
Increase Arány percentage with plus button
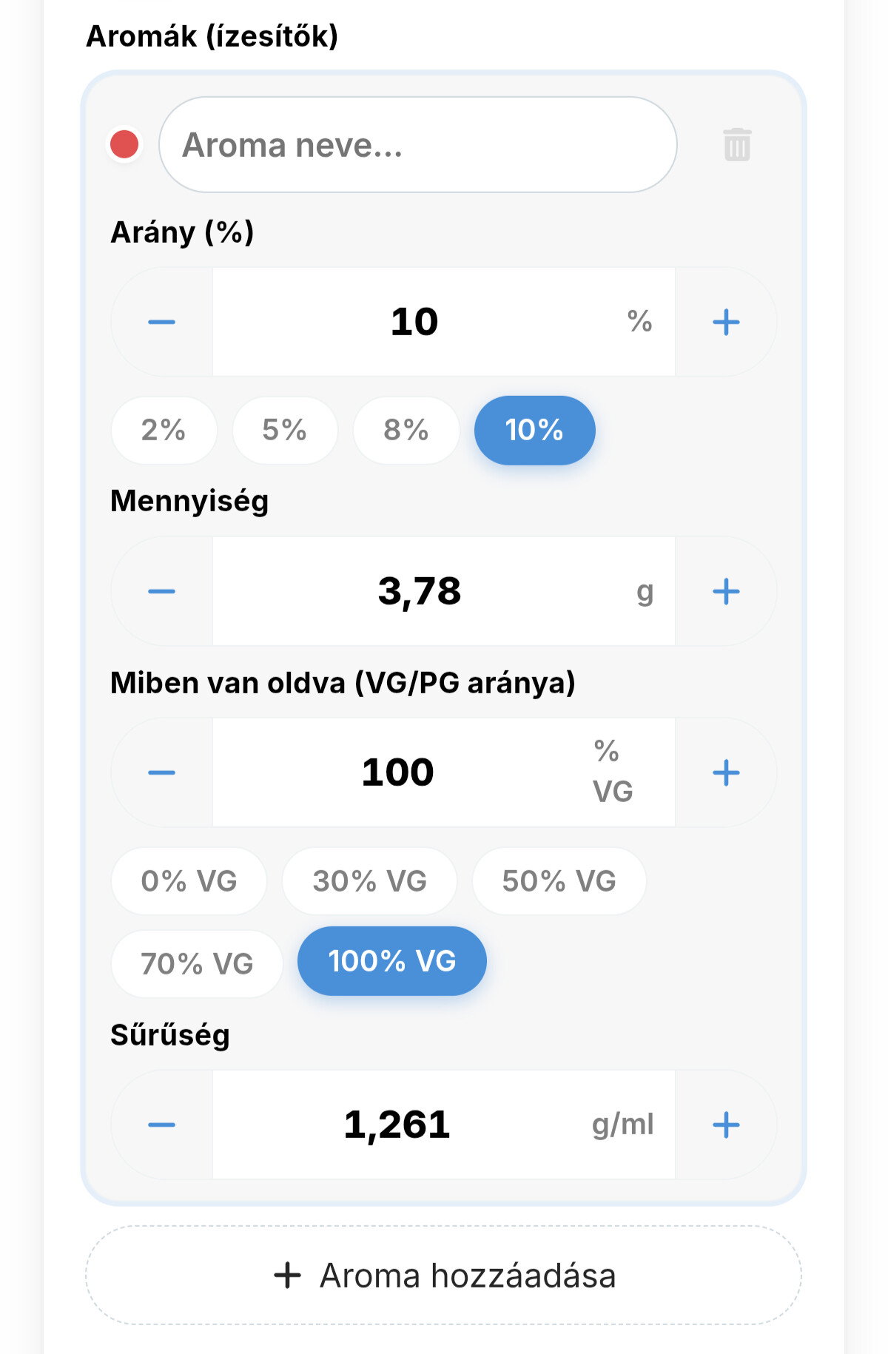click(x=726, y=322)
